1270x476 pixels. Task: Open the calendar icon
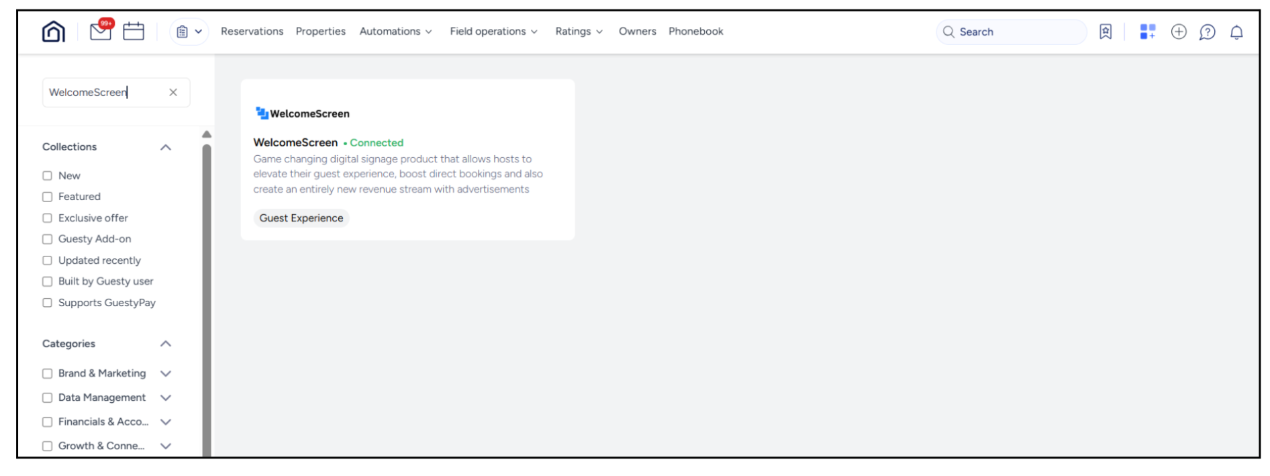coord(134,32)
